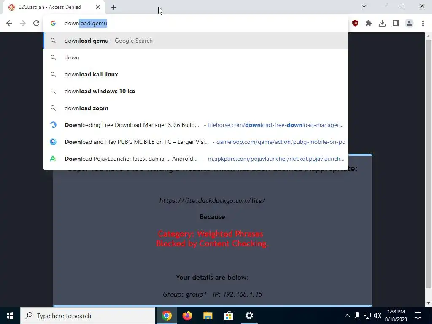Click the 'Blocked by Content Checking.' text
Image resolution: width=432 pixels, height=324 pixels.
[212, 243]
